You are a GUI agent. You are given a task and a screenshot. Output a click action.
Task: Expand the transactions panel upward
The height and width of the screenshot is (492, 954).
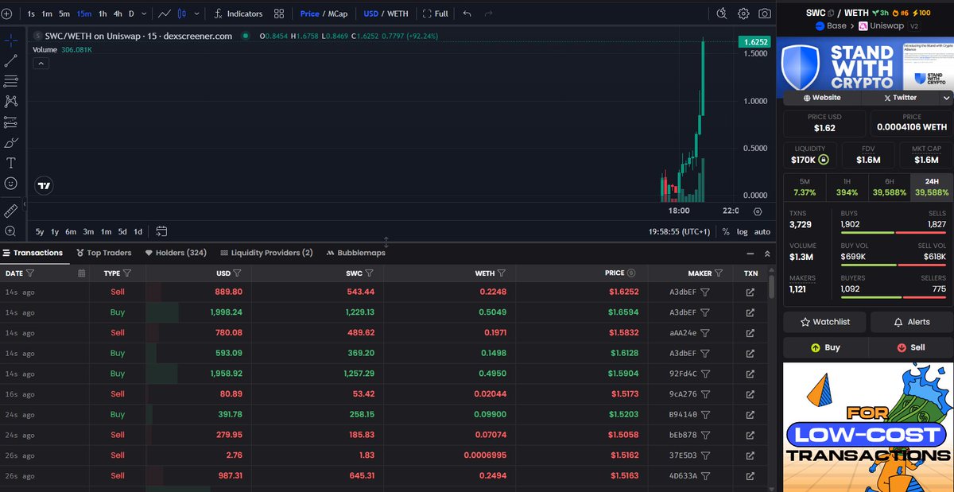click(767, 254)
